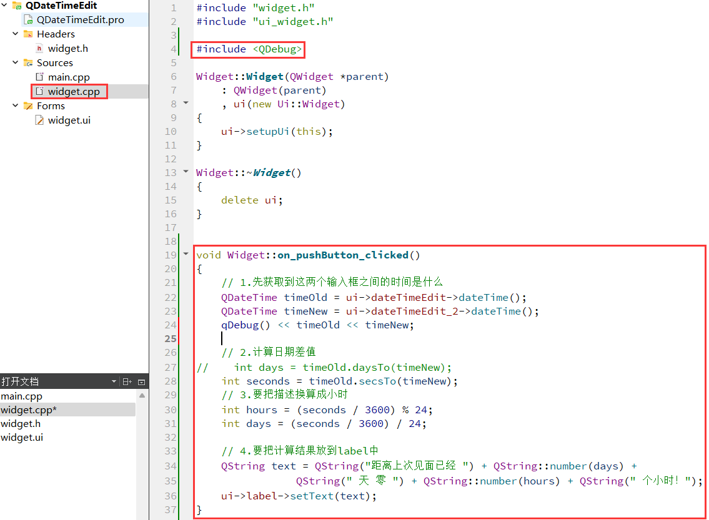This screenshot has height=520, width=709.
Task: Fold the ~Widget destructor at line 13
Action: tap(186, 172)
